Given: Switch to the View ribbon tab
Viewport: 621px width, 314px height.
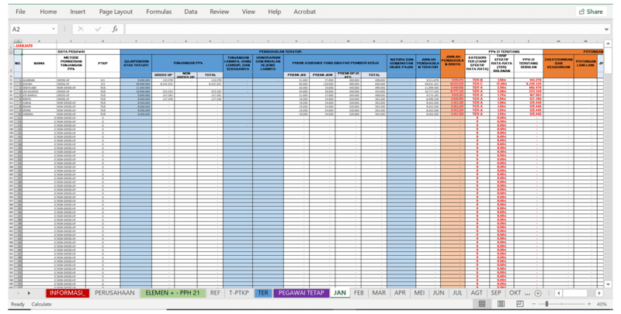Looking at the screenshot, I should (248, 12).
